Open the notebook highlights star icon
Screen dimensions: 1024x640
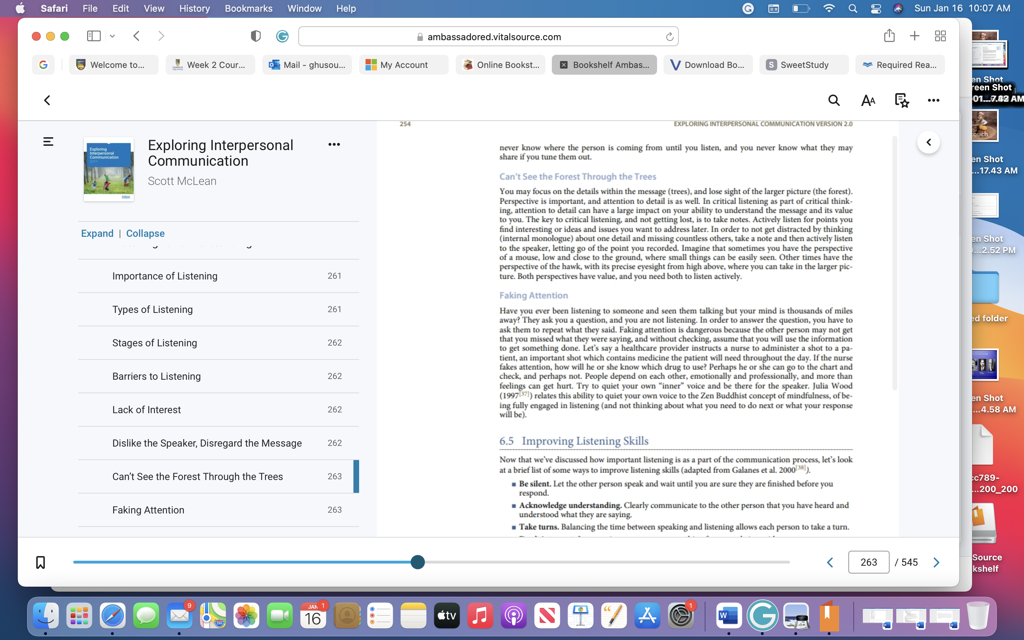point(902,100)
